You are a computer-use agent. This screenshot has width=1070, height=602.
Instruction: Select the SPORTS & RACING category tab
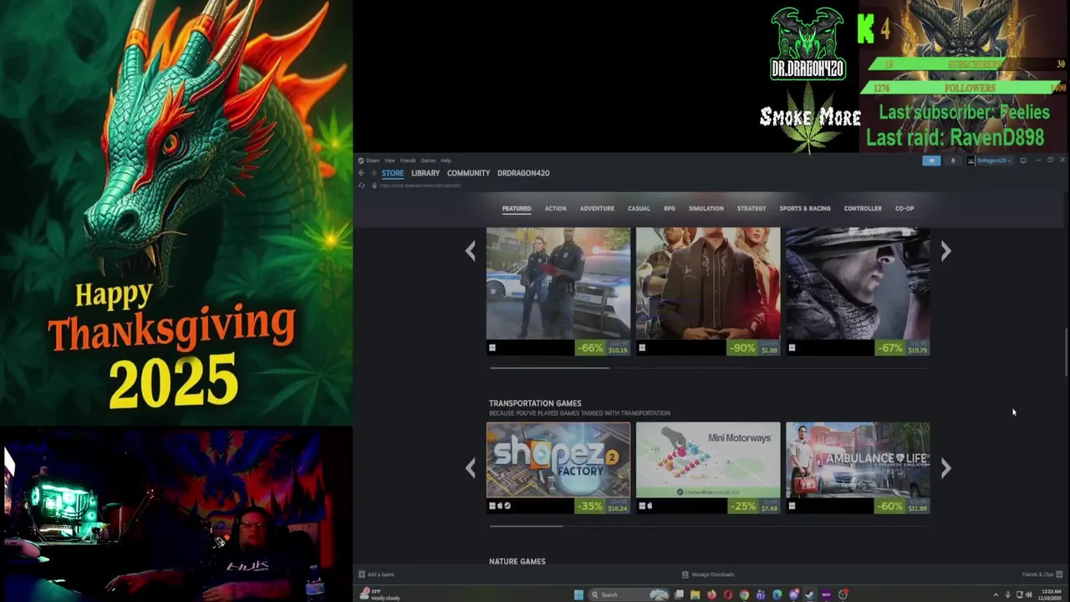coord(805,208)
